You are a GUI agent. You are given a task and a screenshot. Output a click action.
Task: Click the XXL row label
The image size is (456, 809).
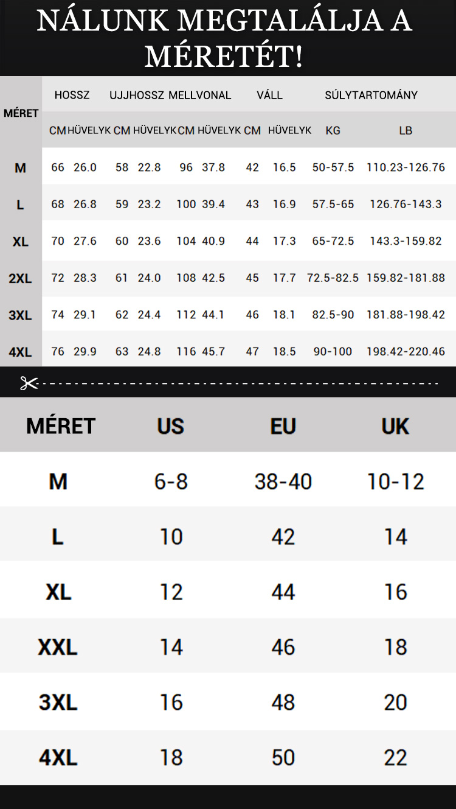pyautogui.click(x=58, y=647)
